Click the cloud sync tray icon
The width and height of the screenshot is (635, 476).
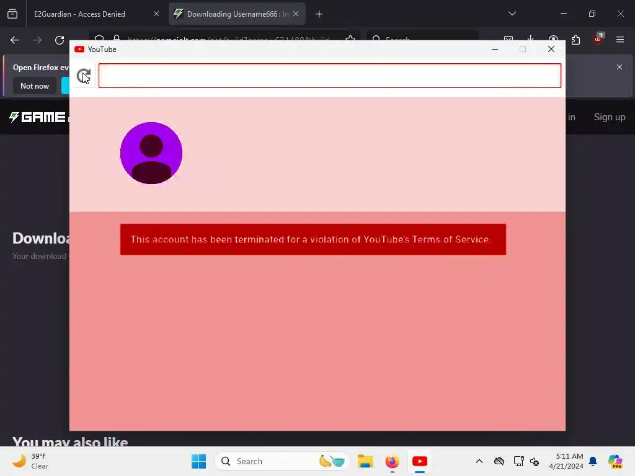[x=499, y=461]
